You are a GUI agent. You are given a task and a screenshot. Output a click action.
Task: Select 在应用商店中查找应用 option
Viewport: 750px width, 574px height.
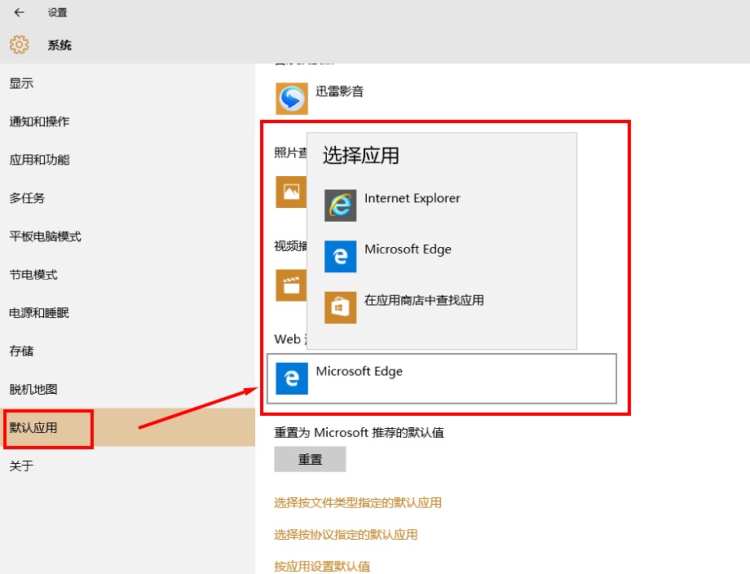tap(424, 300)
